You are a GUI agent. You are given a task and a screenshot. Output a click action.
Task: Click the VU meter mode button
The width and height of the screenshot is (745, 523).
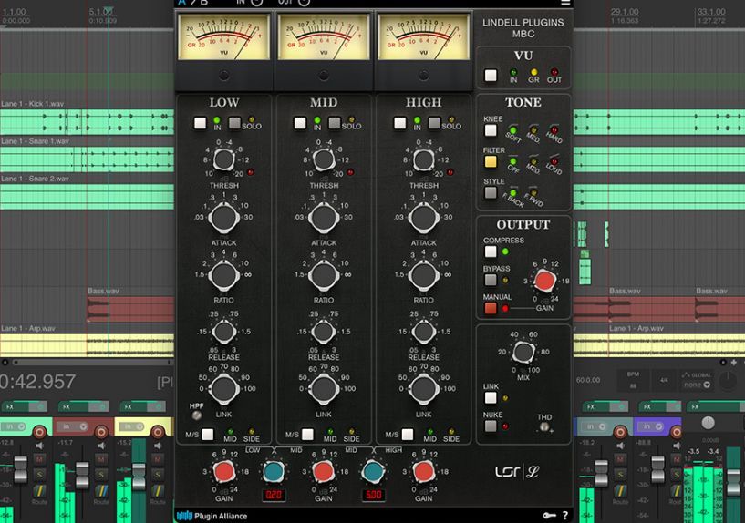pos(491,76)
